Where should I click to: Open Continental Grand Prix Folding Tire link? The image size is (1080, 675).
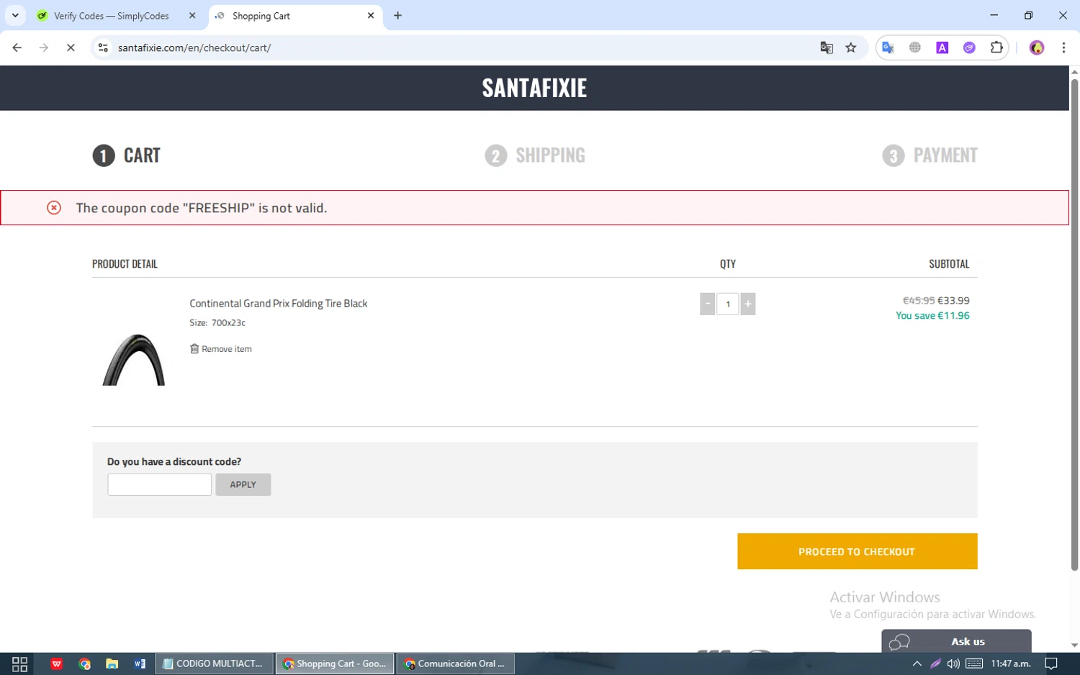tap(279, 304)
